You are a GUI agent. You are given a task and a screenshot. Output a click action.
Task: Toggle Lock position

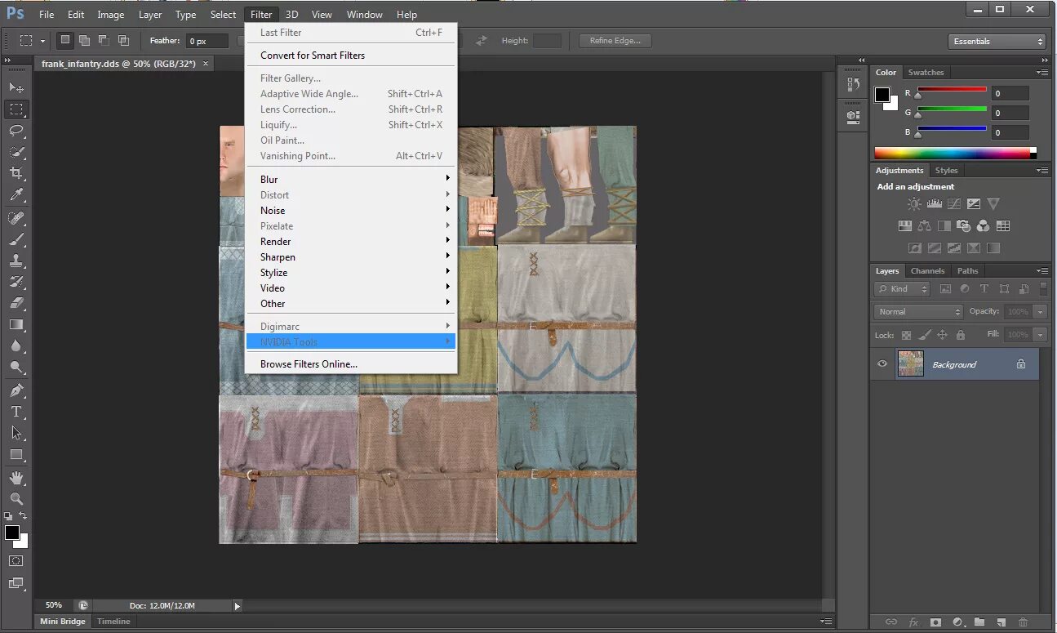tap(942, 335)
